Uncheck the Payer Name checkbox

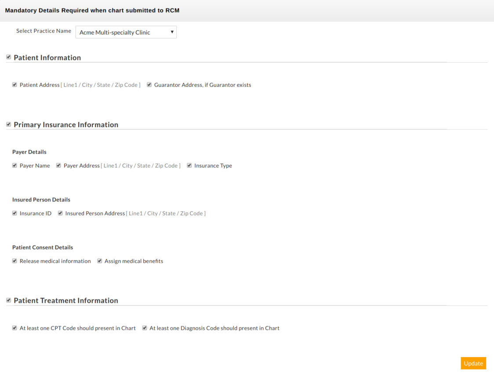15,165
